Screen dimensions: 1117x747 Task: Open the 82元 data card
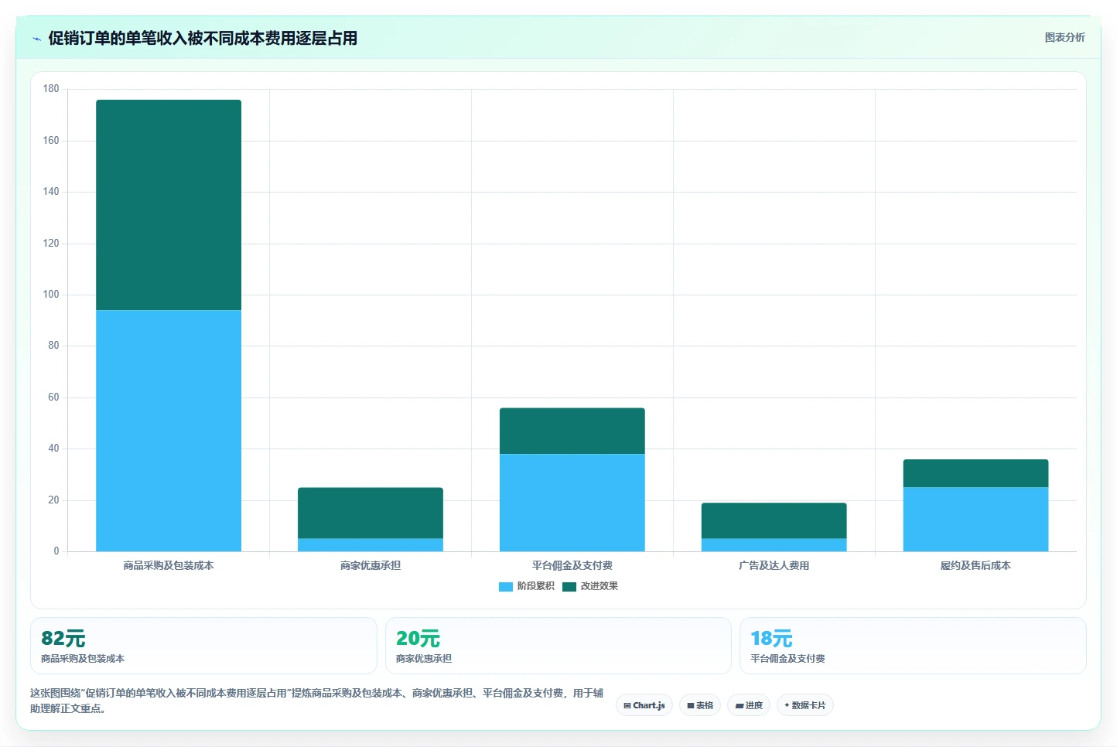203,646
